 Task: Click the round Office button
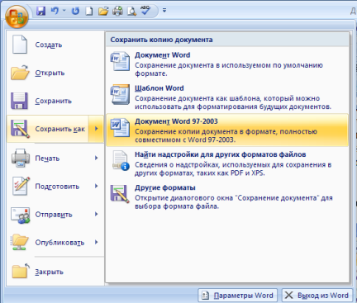(x=17, y=17)
